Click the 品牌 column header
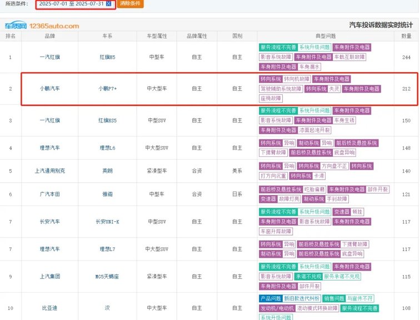 point(50,36)
